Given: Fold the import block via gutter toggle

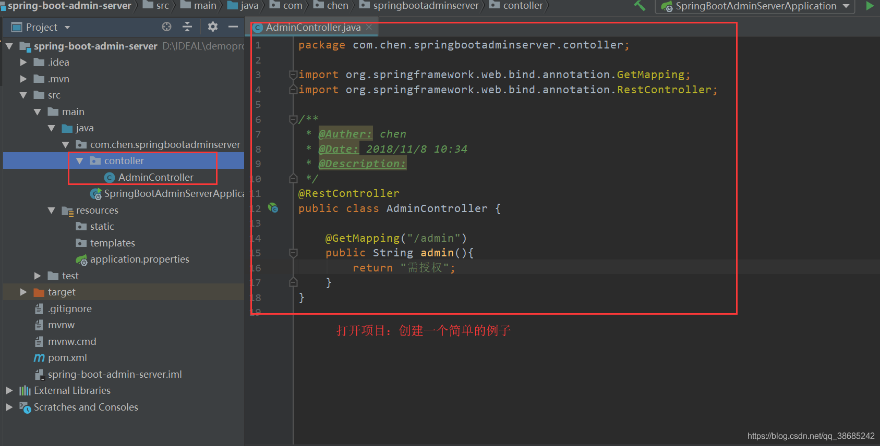Looking at the screenshot, I should pyautogui.click(x=293, y=75).
